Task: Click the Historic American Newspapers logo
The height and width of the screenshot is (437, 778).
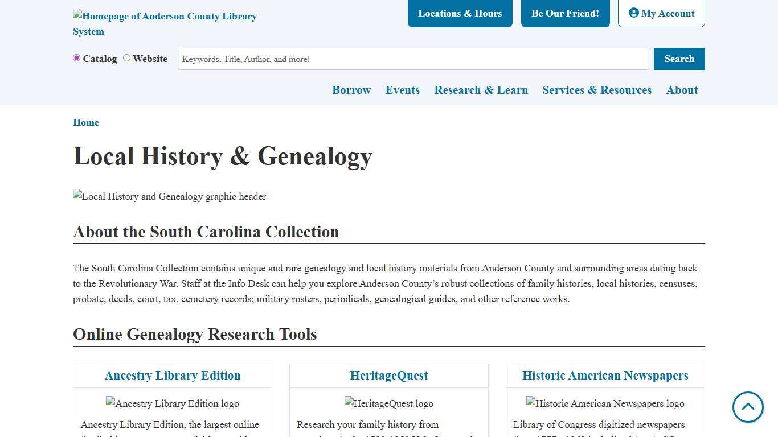Action: coord(605,403)
